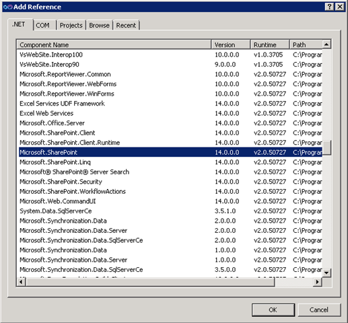Select Microsoft.Synchronization.Data.SqlServerCe version 3.5.0.0
Screen dimensions: 348x323
170,269
